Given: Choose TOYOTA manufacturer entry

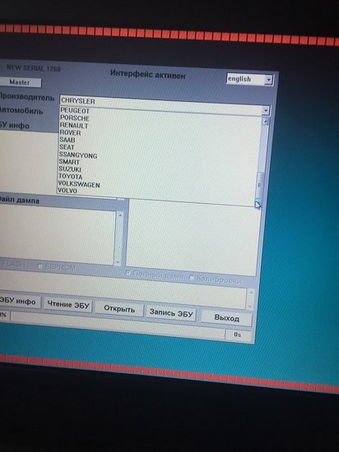Looking at the screenshot, I should (71, 177).
